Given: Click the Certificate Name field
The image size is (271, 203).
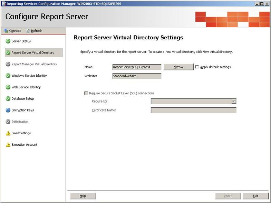Looking at the screenshot, I should click(194, 110).
